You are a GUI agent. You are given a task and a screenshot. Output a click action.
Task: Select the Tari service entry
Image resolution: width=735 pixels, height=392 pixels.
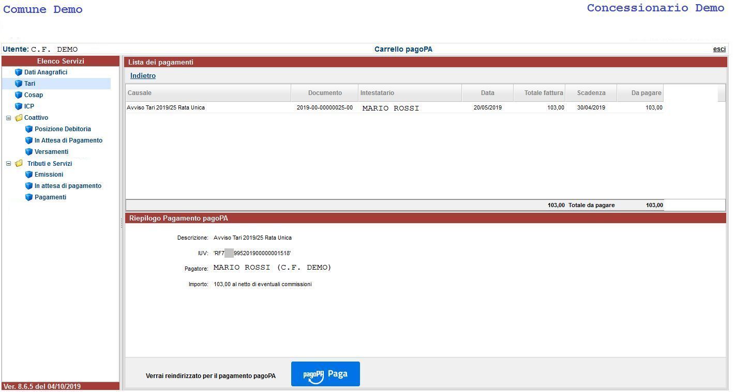(x=29, y=84)
